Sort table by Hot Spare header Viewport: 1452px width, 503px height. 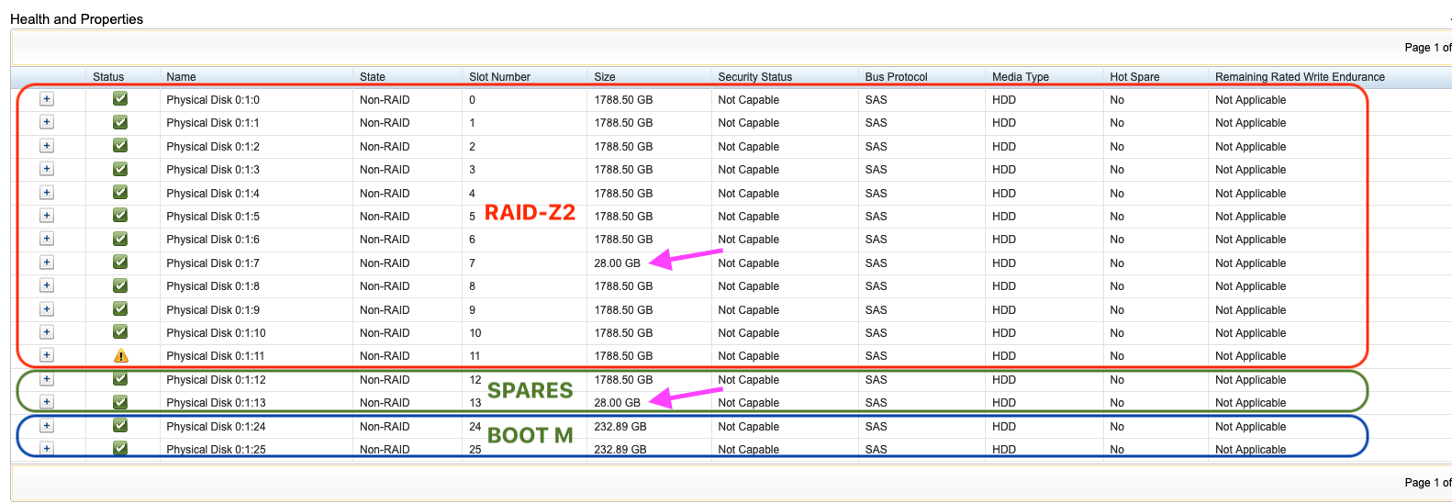[1134, 77]
